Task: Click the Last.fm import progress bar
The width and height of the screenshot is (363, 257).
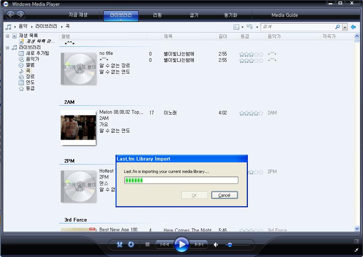Action: click(181, 180)
